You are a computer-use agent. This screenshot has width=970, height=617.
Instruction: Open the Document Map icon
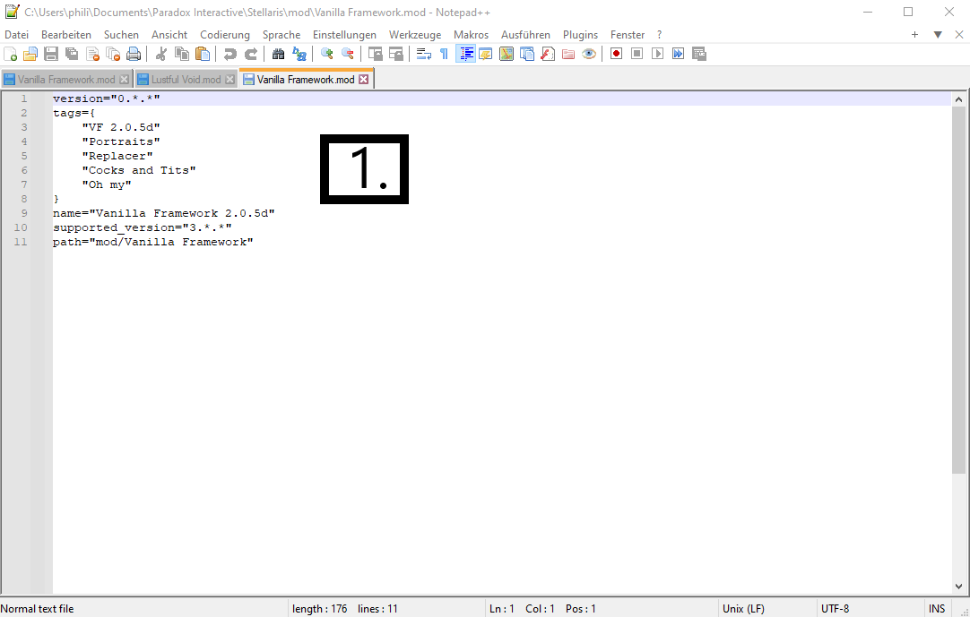pyautogui.click(x=507, y=54)
